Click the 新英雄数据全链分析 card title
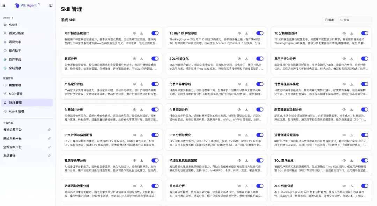 (288, 109)
